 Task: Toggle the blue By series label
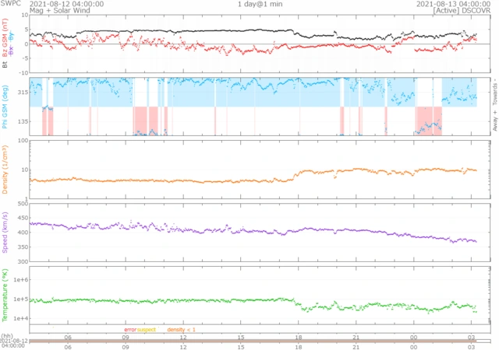11,37
